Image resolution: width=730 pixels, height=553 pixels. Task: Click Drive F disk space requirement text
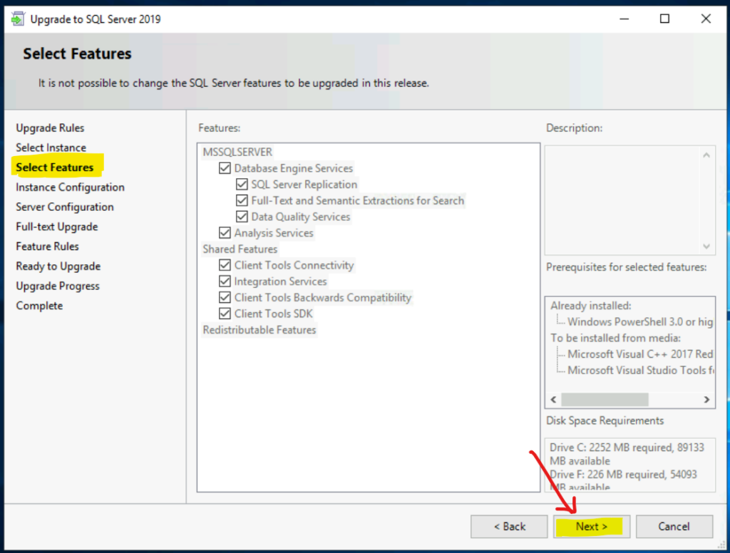click(x=623, y=481)
